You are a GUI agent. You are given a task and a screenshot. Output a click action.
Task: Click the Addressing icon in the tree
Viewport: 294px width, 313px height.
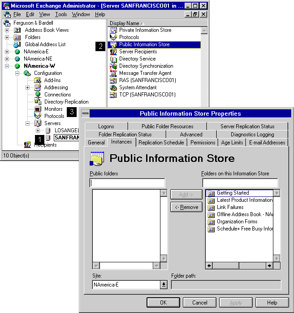pos(38,87)
